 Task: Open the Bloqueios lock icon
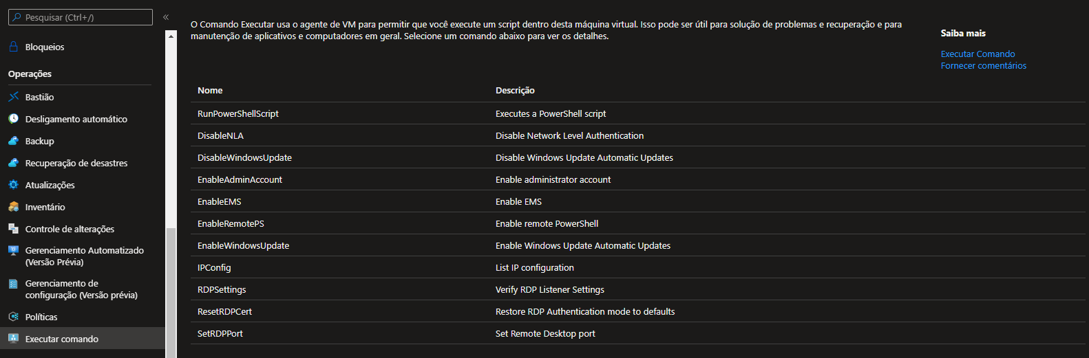pos(13,47)
